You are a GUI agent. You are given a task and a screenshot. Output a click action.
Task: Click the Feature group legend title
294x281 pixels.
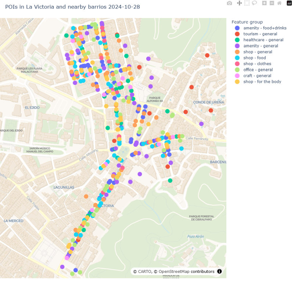click(x=247, y=22)
